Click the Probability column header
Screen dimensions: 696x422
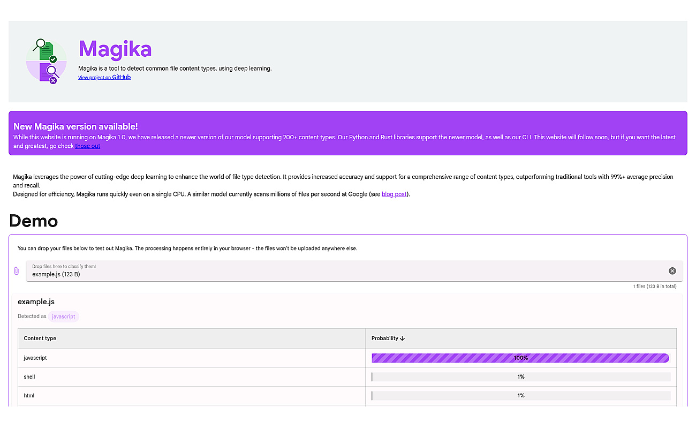pyautogui.click(x=521, y=338)
